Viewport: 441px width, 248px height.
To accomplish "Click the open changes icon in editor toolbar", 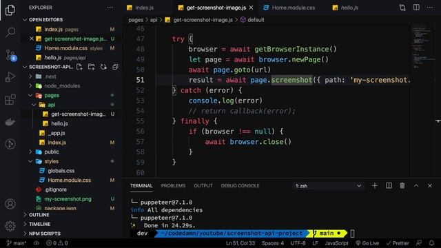I will 402,8.
